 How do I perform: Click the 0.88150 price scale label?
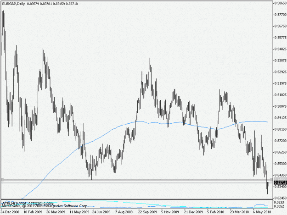[x=281, y=129]
